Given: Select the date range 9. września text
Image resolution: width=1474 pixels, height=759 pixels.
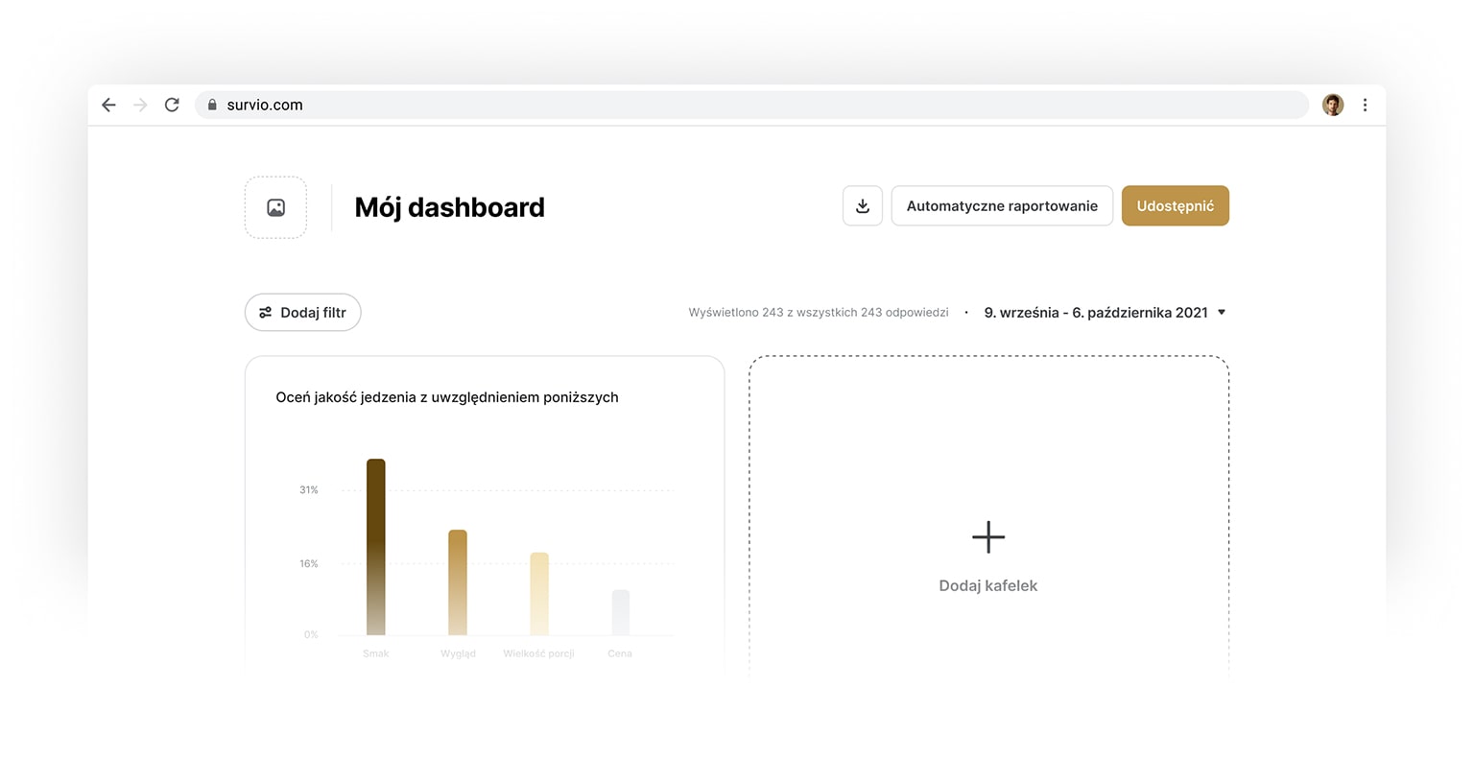Looking at the screenshot, I should coord(1095,313).
